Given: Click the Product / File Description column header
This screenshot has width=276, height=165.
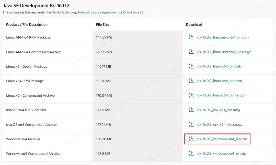Looking at the screenshot, I should pos(27,24).
